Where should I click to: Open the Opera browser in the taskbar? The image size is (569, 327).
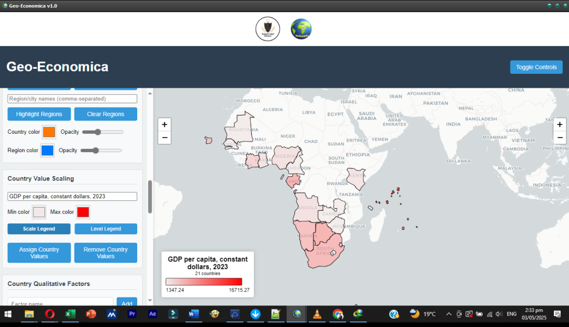pos(49,314)
